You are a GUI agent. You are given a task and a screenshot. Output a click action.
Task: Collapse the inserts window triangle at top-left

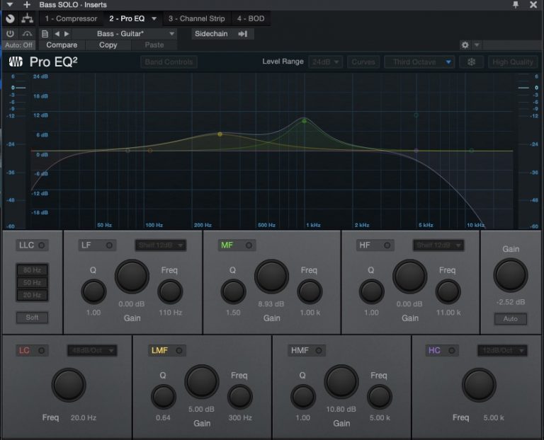(x=10, y=4)
